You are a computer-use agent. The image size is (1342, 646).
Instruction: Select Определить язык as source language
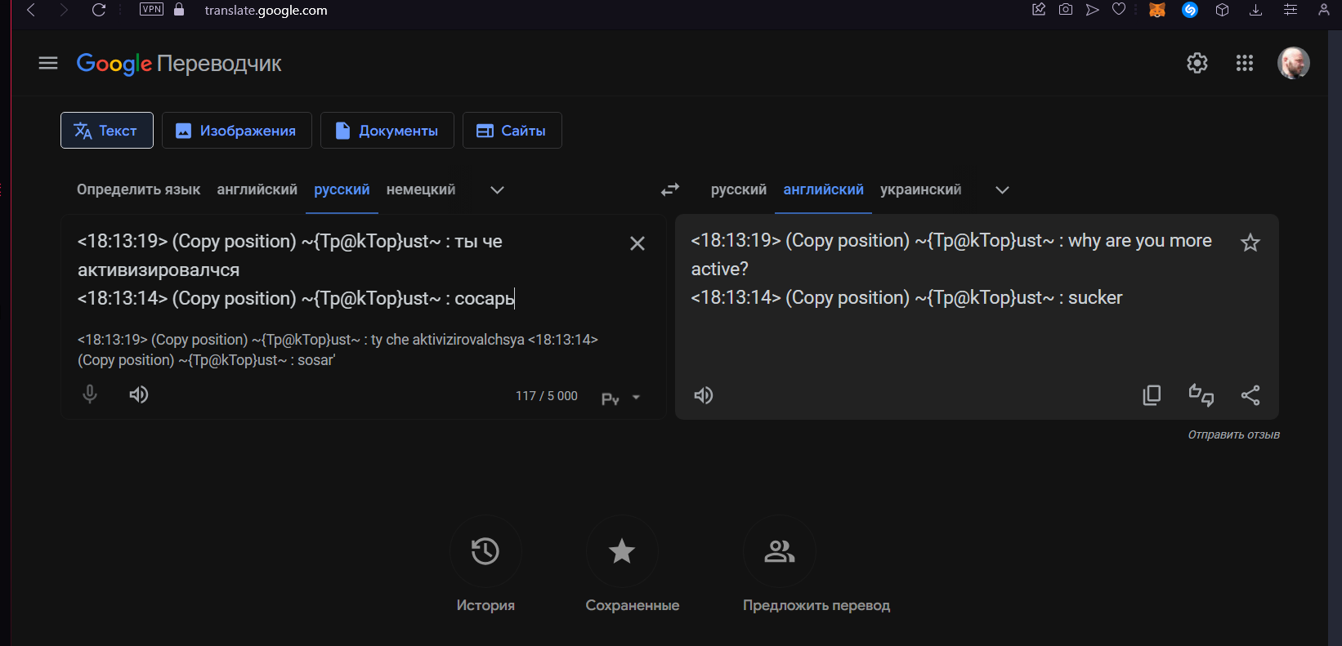click(138, 189)
